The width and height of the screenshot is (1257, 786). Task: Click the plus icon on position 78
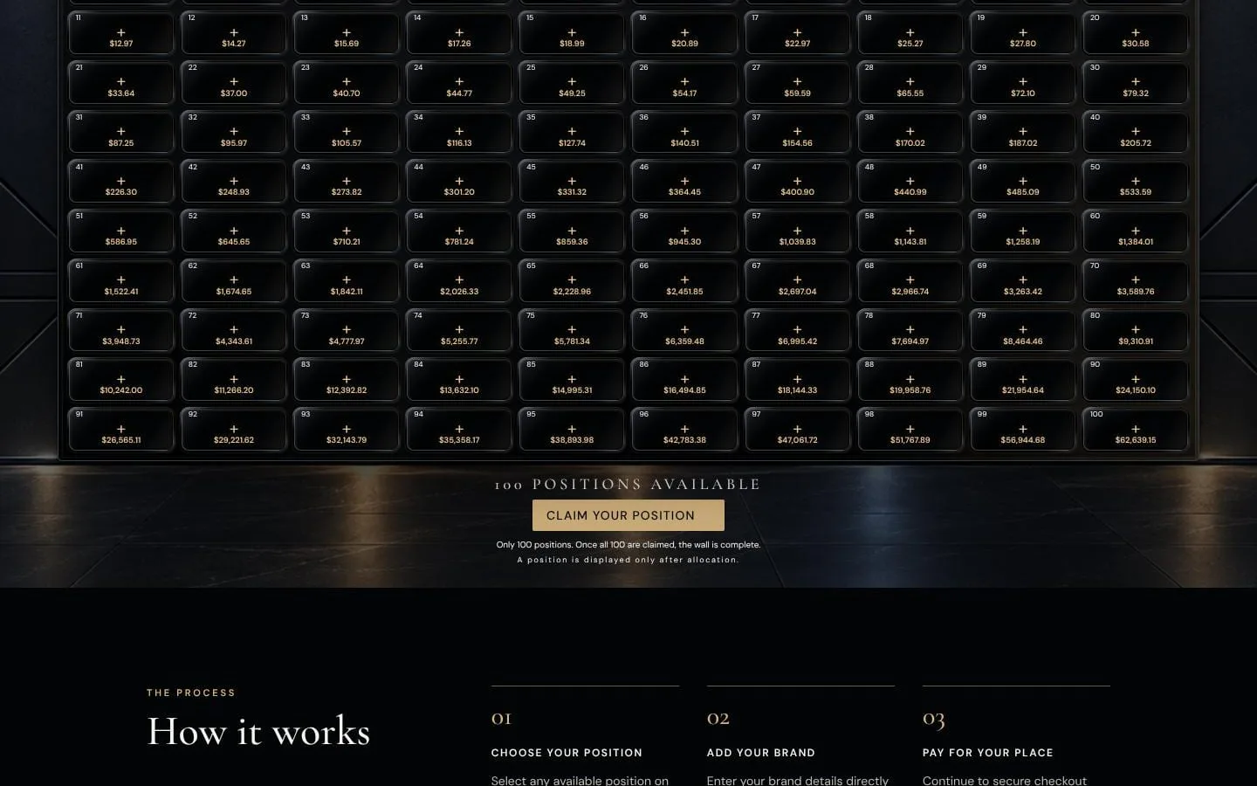[x=910, y=330]
